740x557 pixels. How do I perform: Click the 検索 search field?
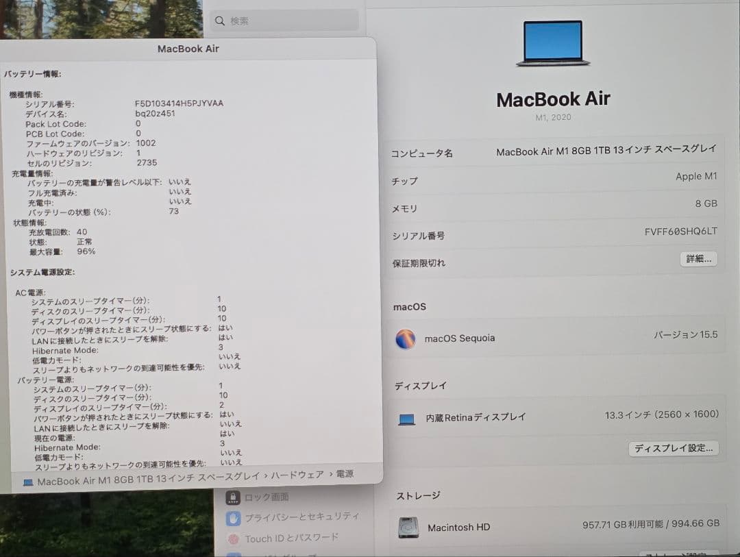pos(284,21)
